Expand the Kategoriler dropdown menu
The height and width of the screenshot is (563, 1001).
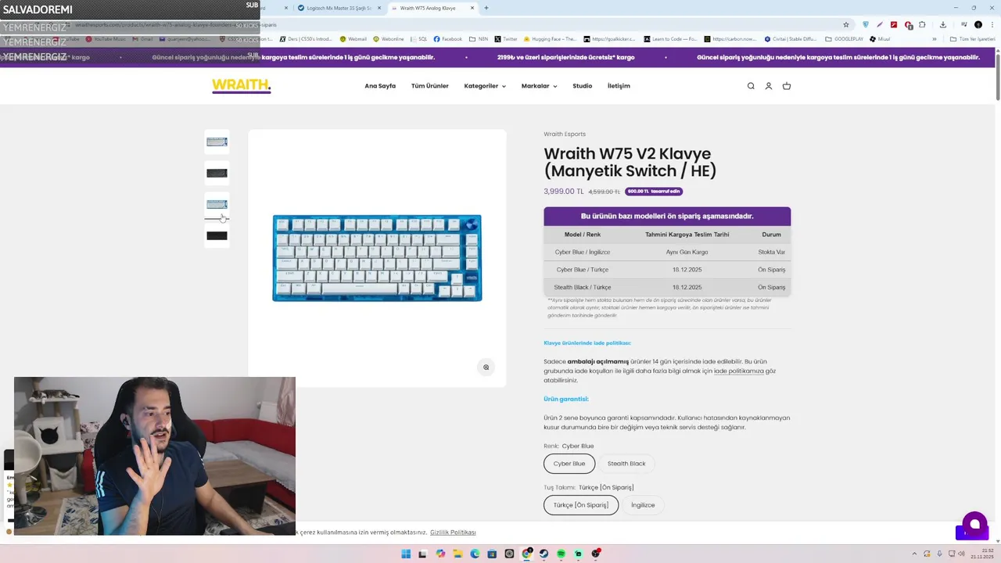[x=485, y=86]
